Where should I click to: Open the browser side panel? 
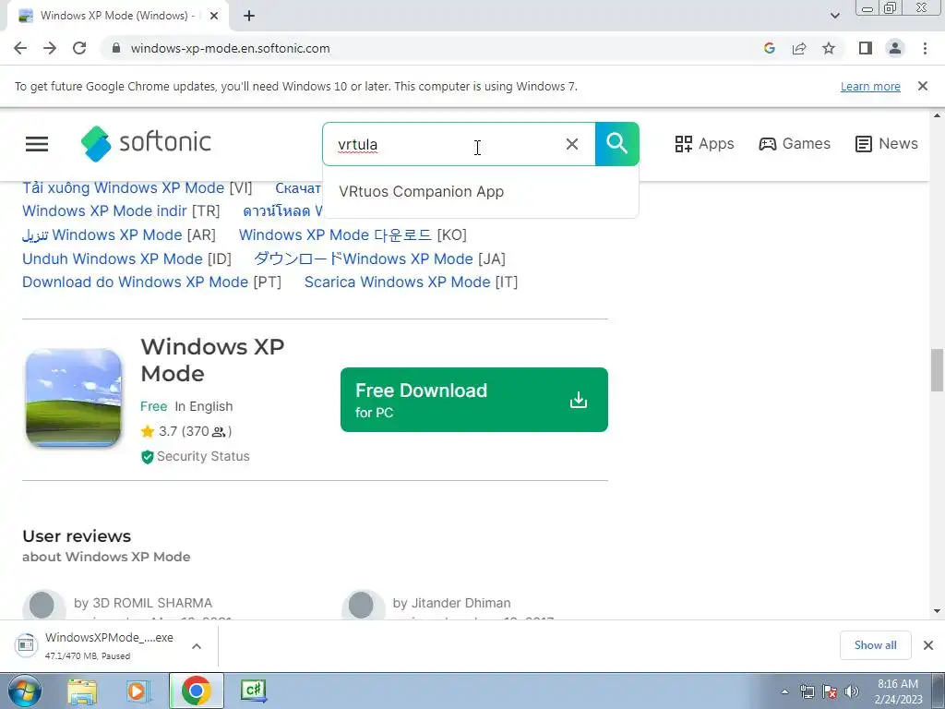pyautogui.click(x=866, y=48)
